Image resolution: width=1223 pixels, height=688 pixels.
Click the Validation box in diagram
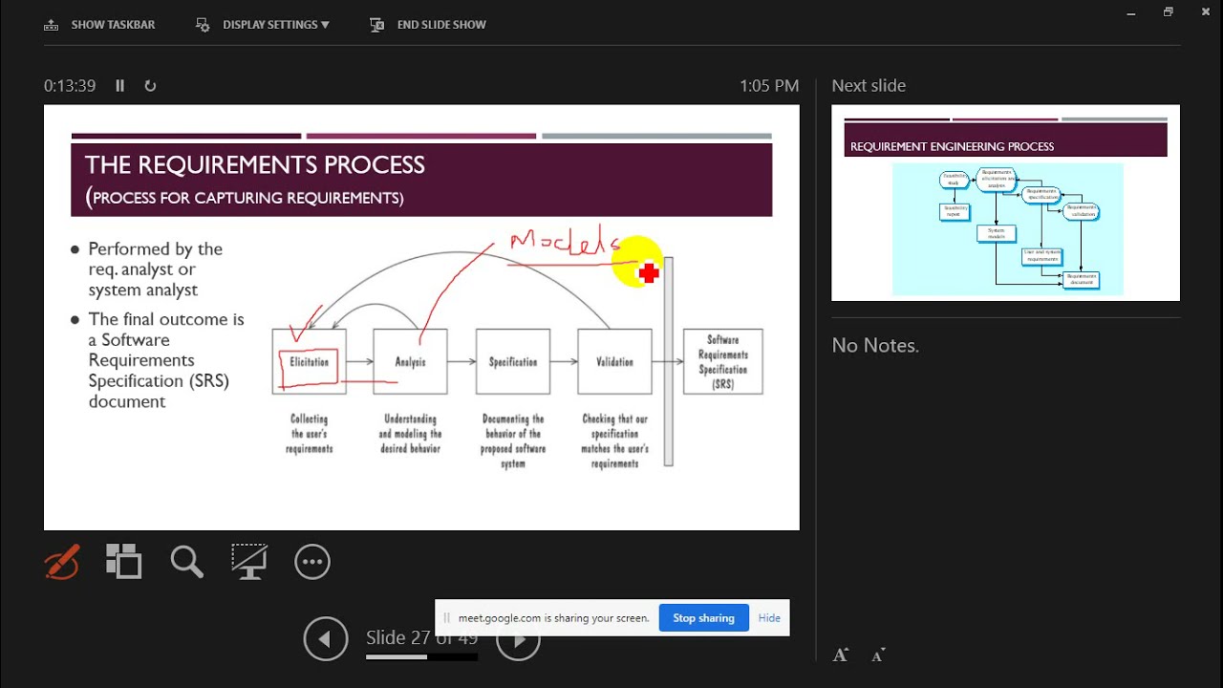(614, 361)
